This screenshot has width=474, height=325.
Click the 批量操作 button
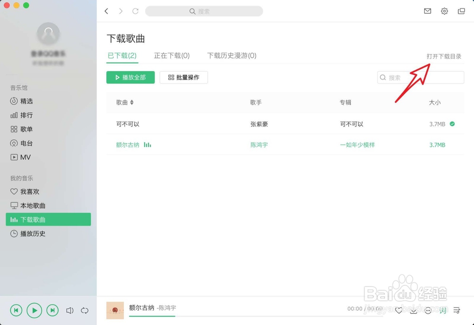(x=184, y=77)
